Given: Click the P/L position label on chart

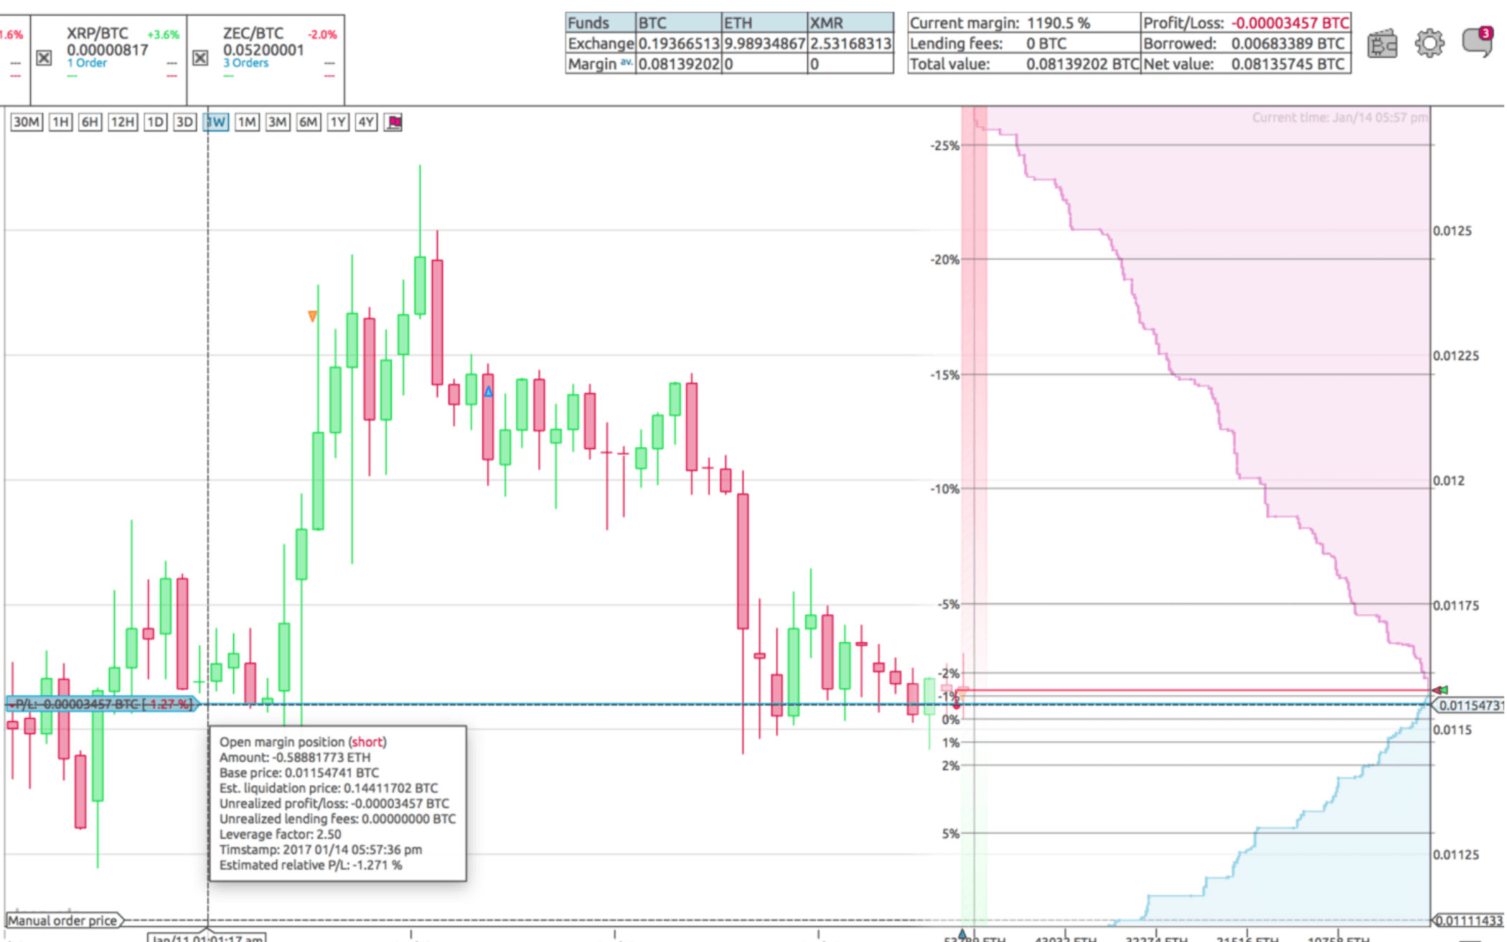Looking at the screenshot, I should tap(103, 705).
